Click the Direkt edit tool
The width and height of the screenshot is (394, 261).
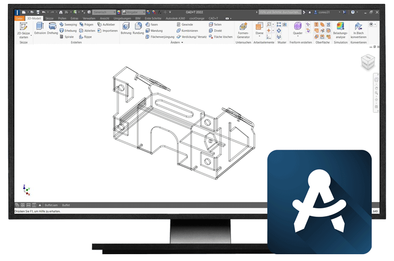click(215, 31)
